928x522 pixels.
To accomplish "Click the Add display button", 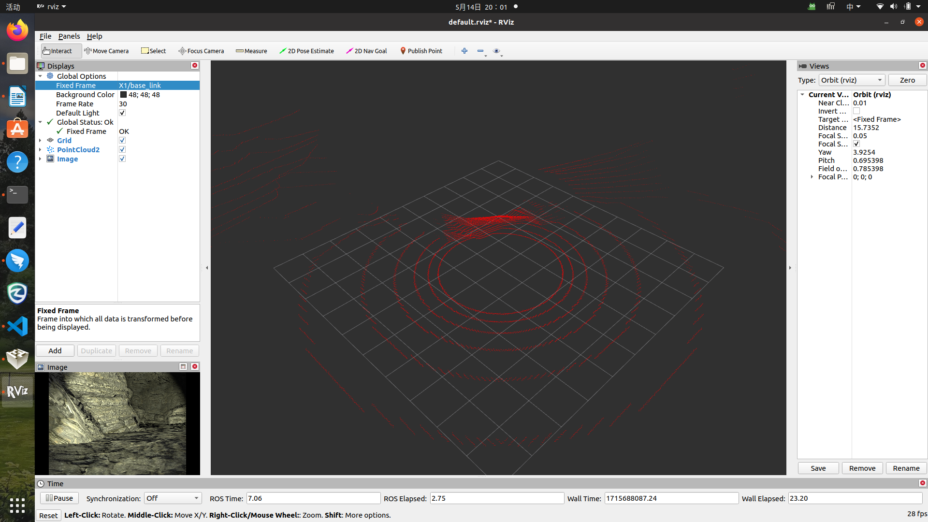I will click(55, 351).
